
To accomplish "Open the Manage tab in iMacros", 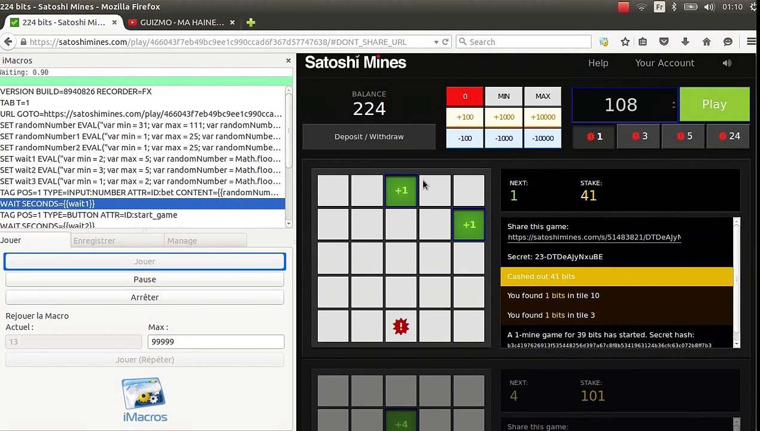I will [205, 241].
